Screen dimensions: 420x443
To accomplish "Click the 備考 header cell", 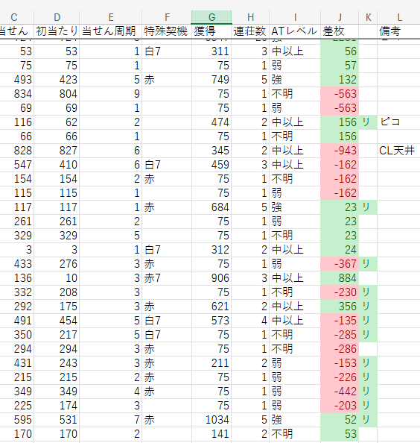I will [x=399, y=31].
